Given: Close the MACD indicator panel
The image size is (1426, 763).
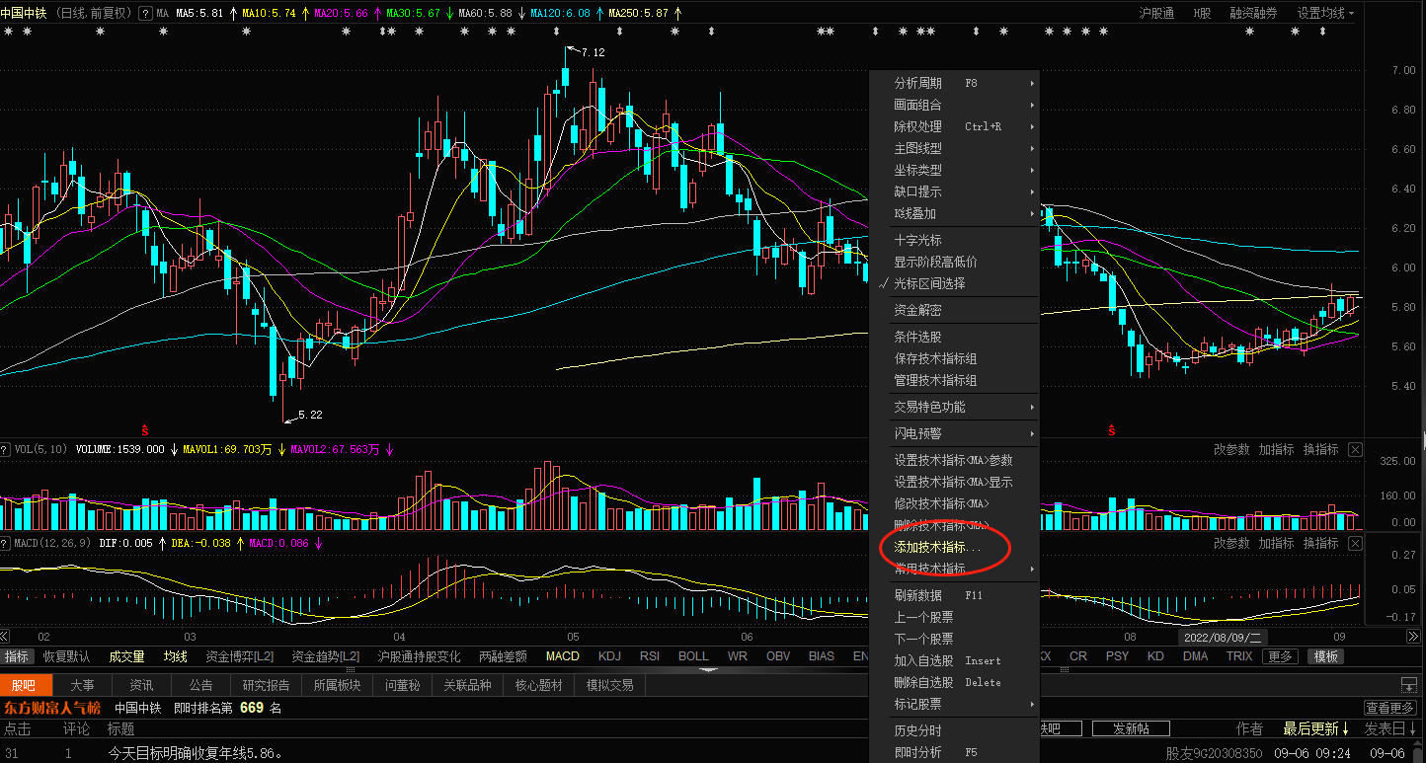Looking at the screenshot, I should (x=1355, y=544).
